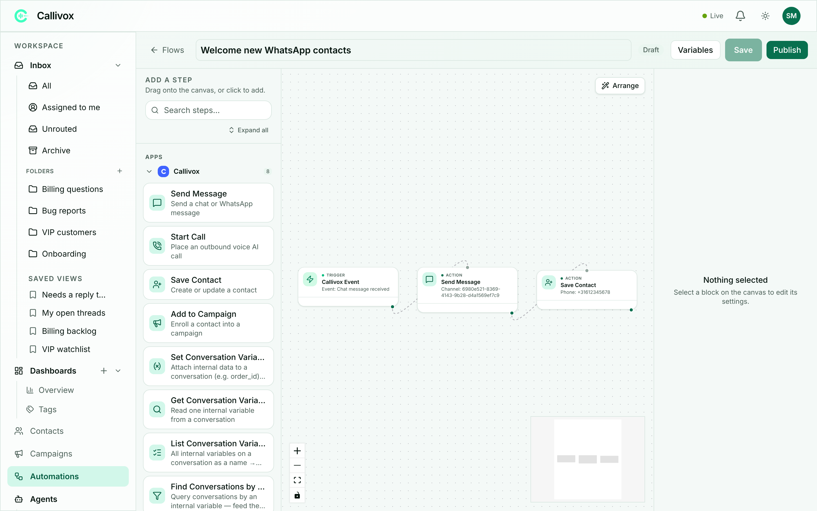Click the Find Conversations filter icon
Screen dimensions: 817x511
[x=157, y=496]
